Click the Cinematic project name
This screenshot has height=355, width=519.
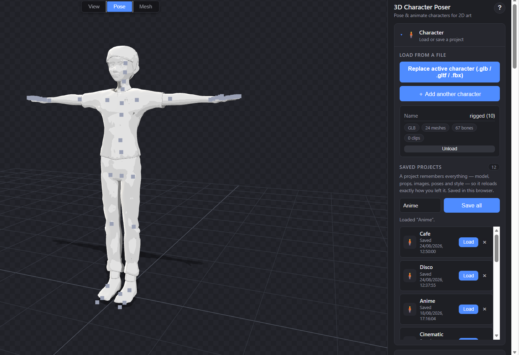432,334
